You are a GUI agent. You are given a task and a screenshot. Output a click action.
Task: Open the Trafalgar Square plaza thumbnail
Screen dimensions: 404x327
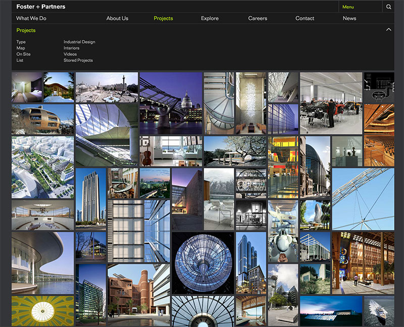pos(107,87)
